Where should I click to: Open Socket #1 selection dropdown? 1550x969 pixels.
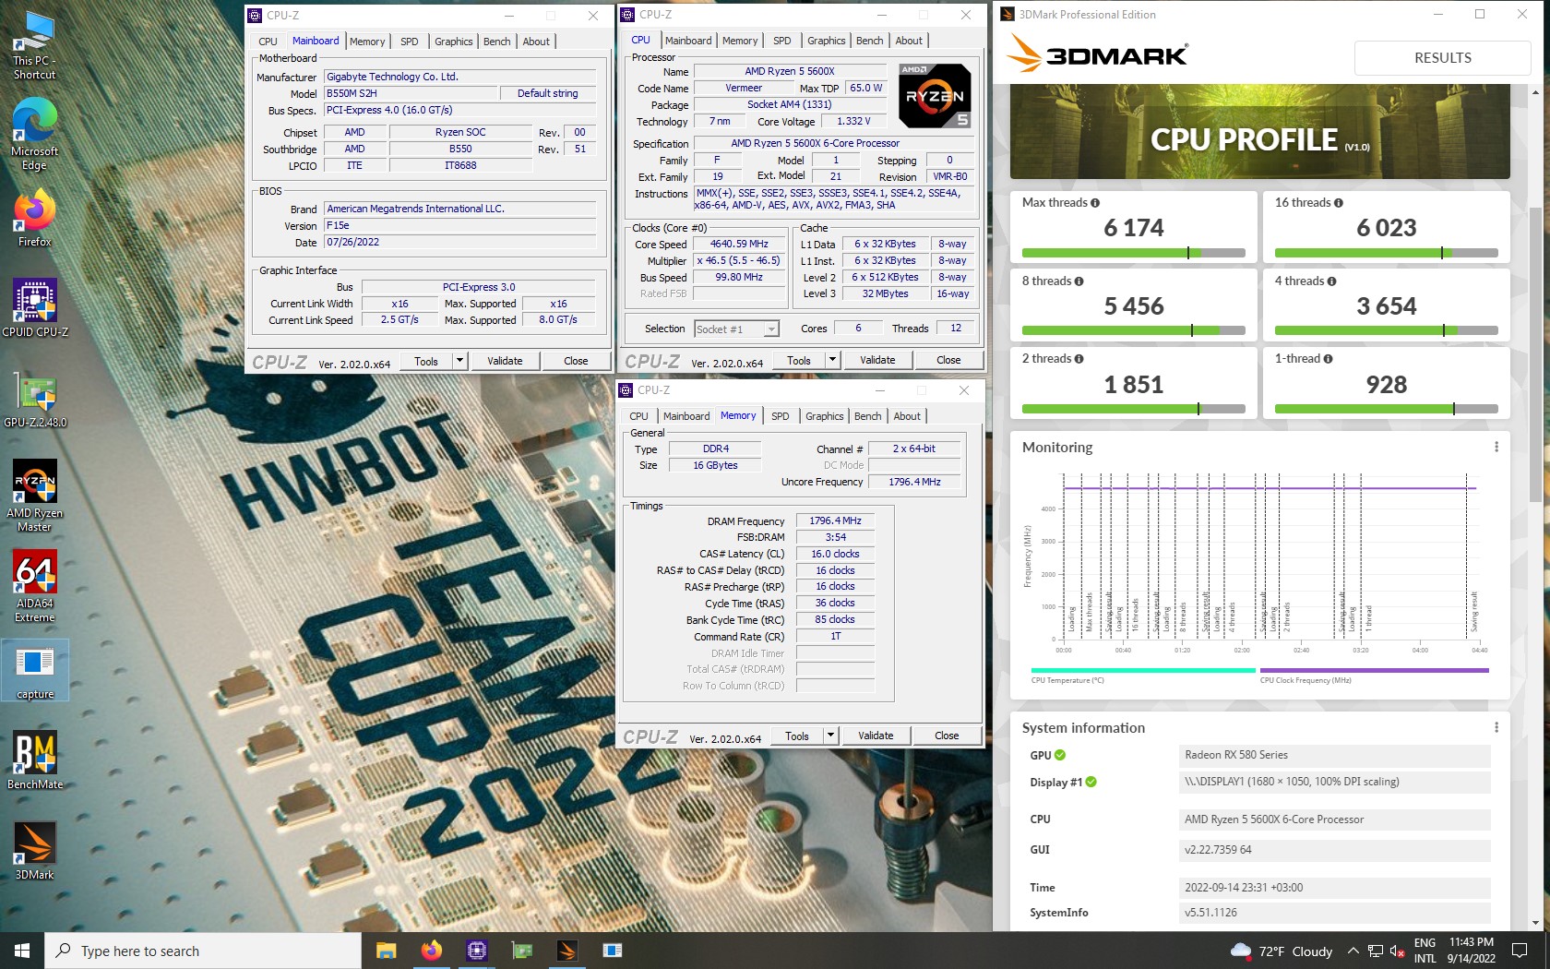(x=772, y=329)
